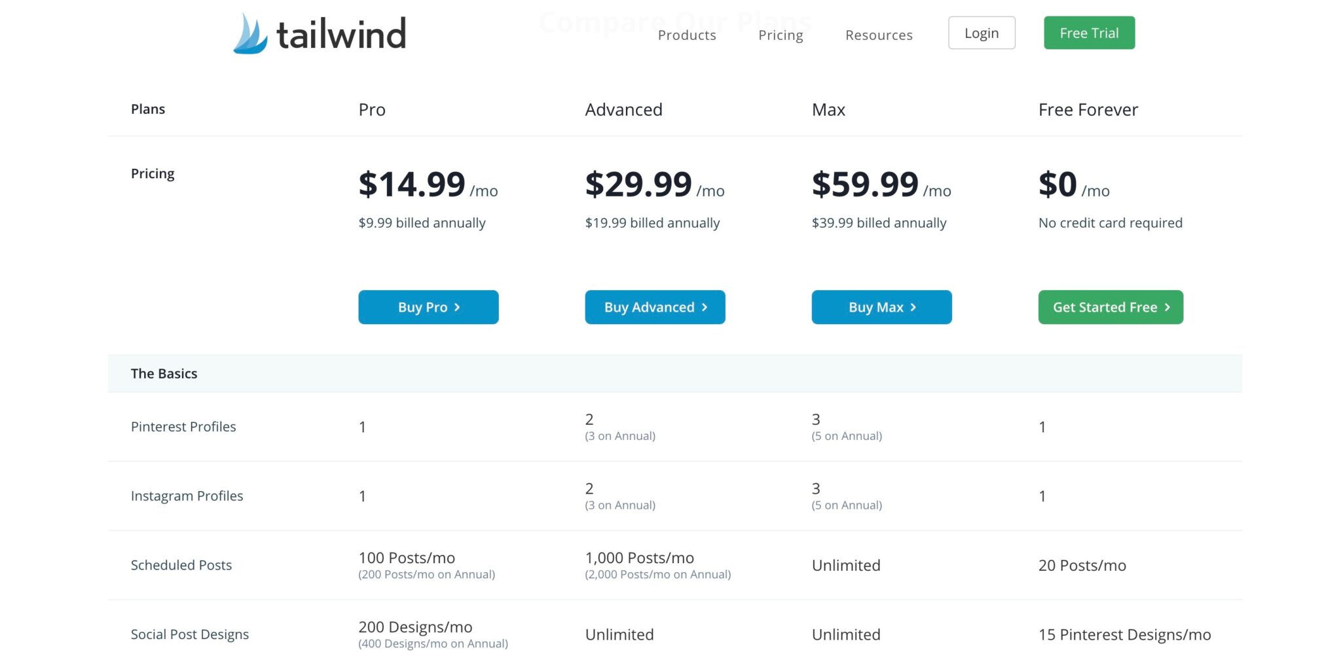Select the Max plan heading

point(828,109)
